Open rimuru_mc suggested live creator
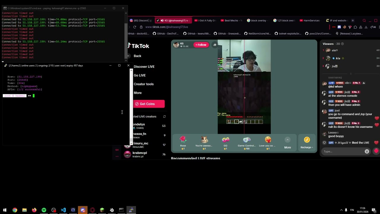The width and height of the screenshot is (380, 214). [x=145, y=145]
